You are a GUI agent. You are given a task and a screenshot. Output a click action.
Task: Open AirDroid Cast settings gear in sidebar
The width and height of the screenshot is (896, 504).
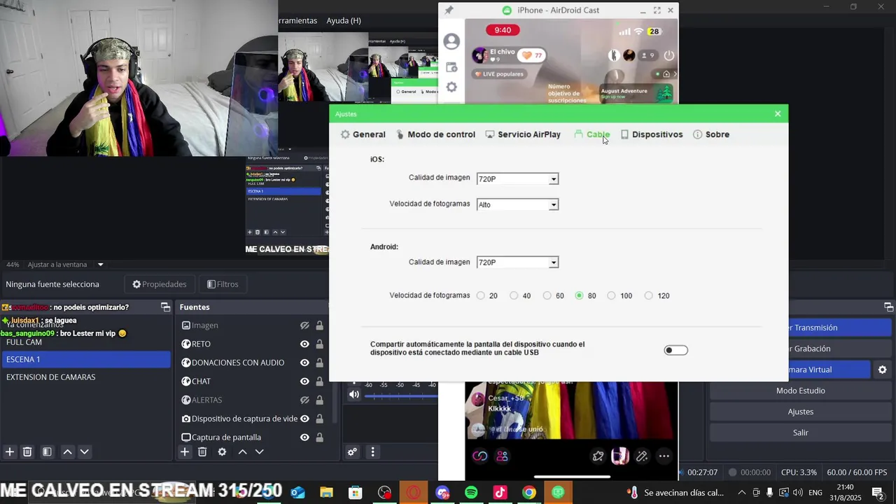pos(451,87)
